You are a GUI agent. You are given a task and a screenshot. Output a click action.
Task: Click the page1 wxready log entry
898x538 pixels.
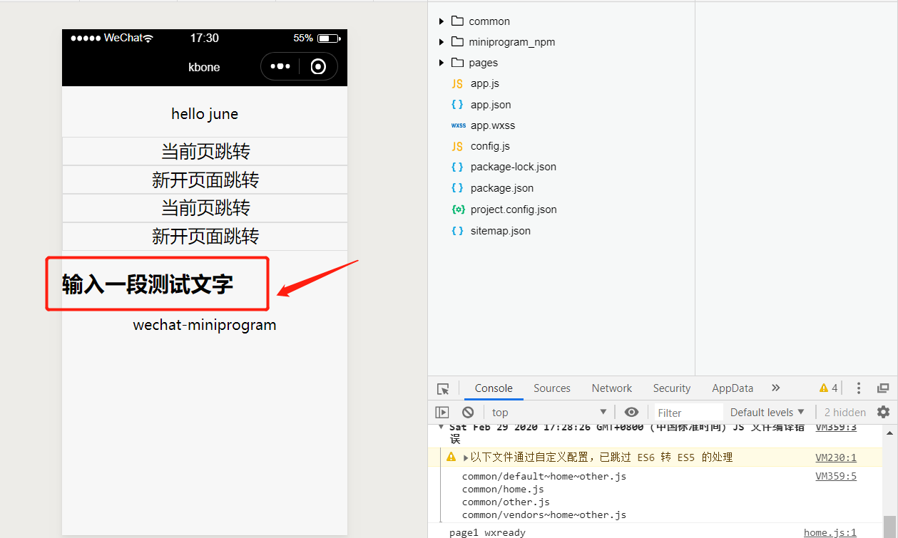[487, 532]
